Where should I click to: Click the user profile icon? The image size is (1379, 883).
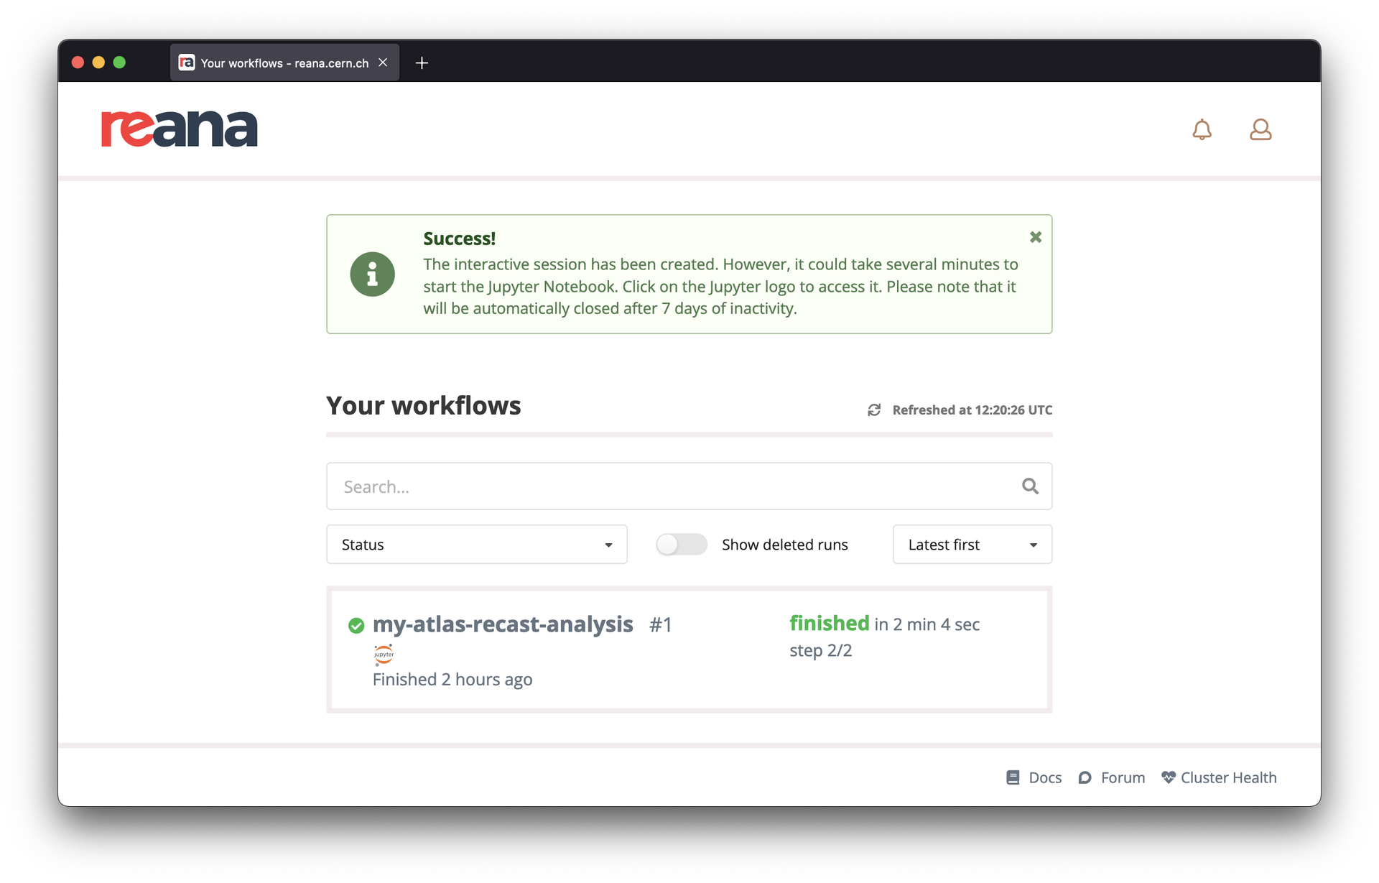(1260, 129)
